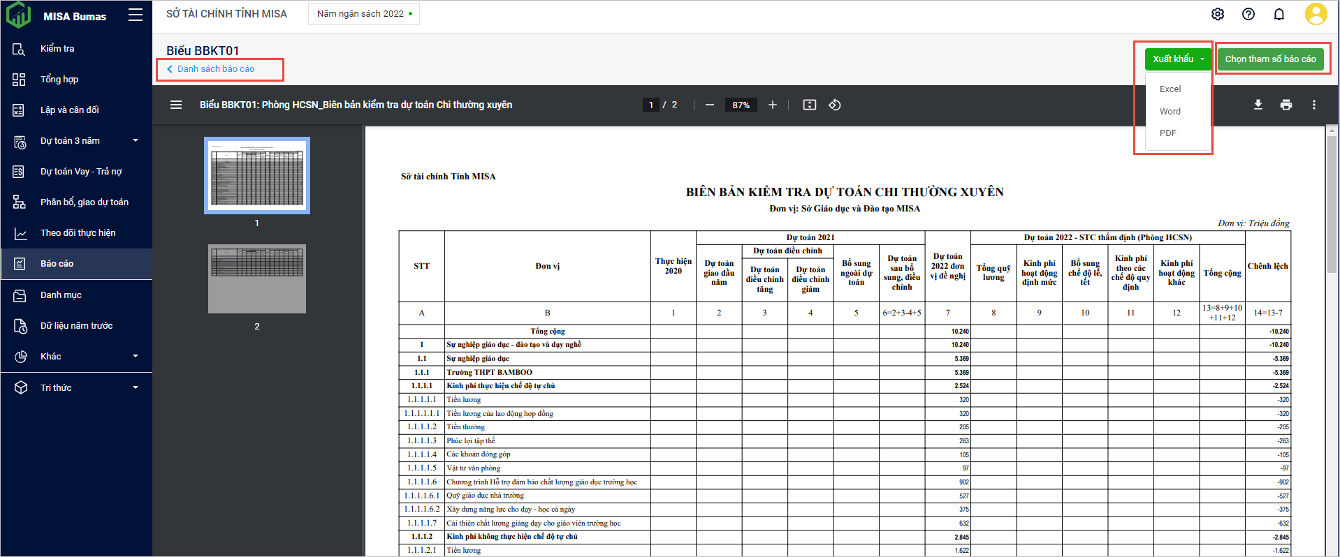Zoom in with the plus icon
Screen dimensions: 1340x557
coord(773,105)
